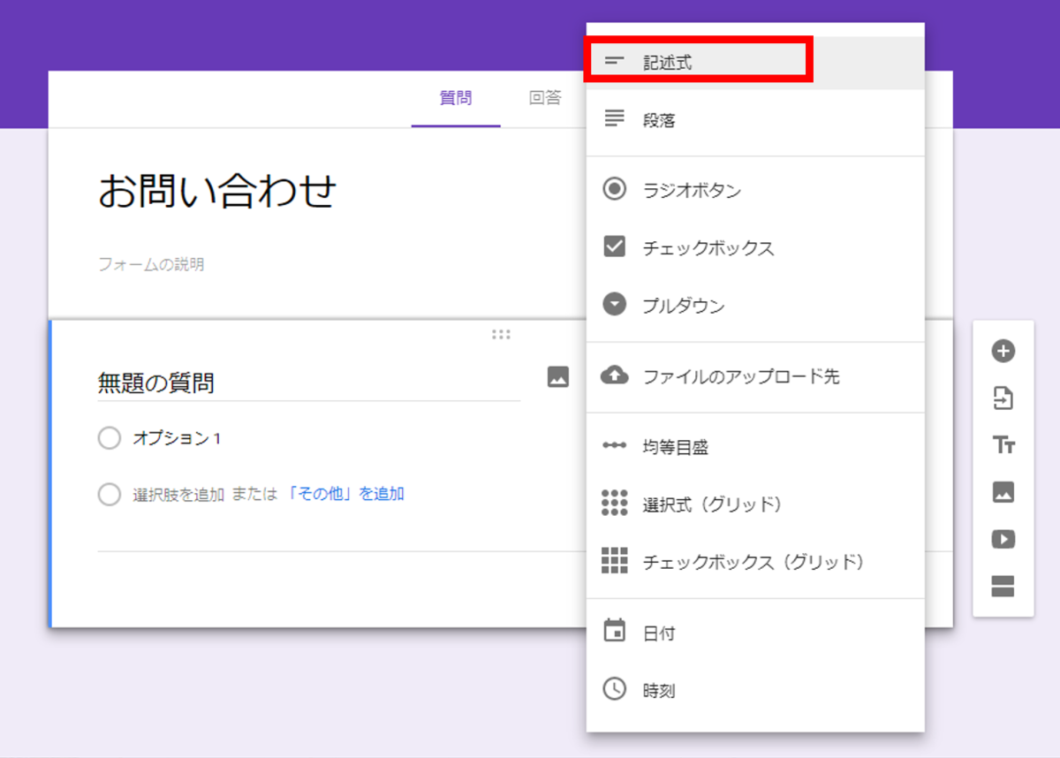Select the 段落 paragraph option
Viewport: 1060px width, 758px height.
coord(755,120)
